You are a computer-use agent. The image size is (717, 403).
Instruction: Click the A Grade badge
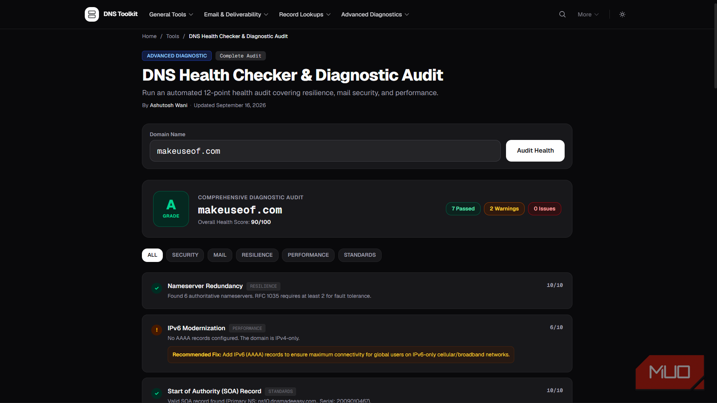point(171,209)
